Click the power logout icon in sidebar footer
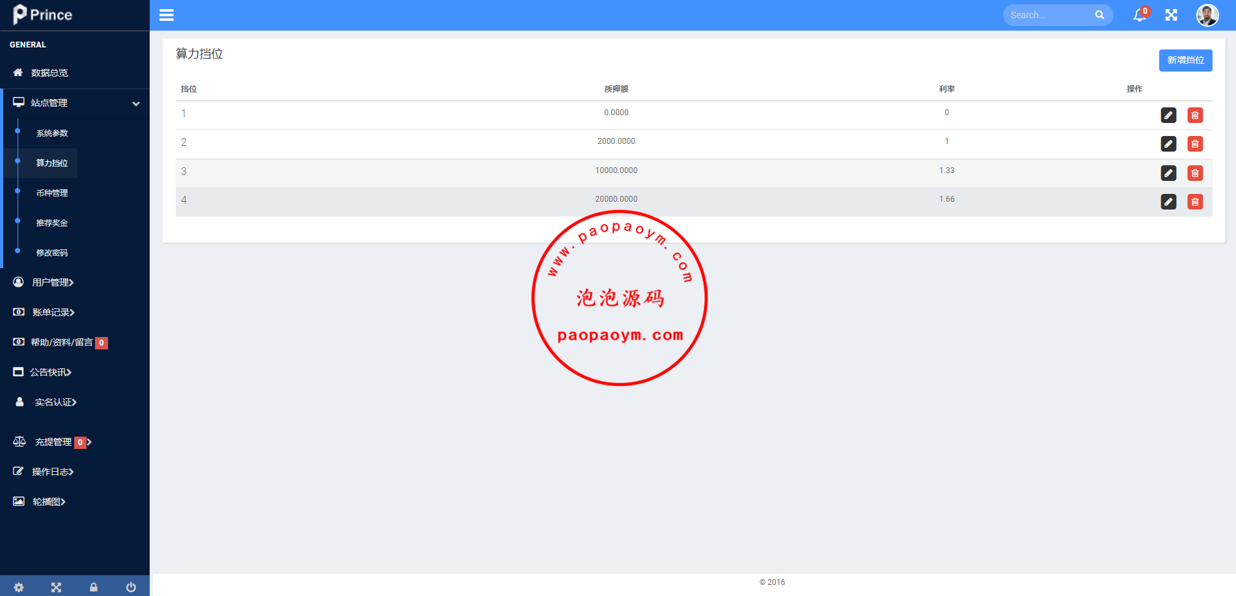 [131, 587]
